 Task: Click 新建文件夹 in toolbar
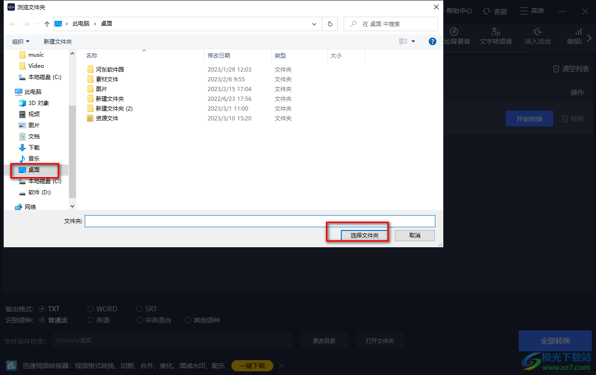click(x=58, y=41)
